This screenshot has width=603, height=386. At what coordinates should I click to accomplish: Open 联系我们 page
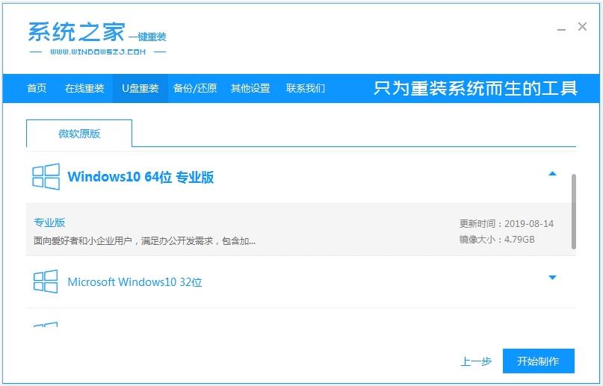(306, 88)
